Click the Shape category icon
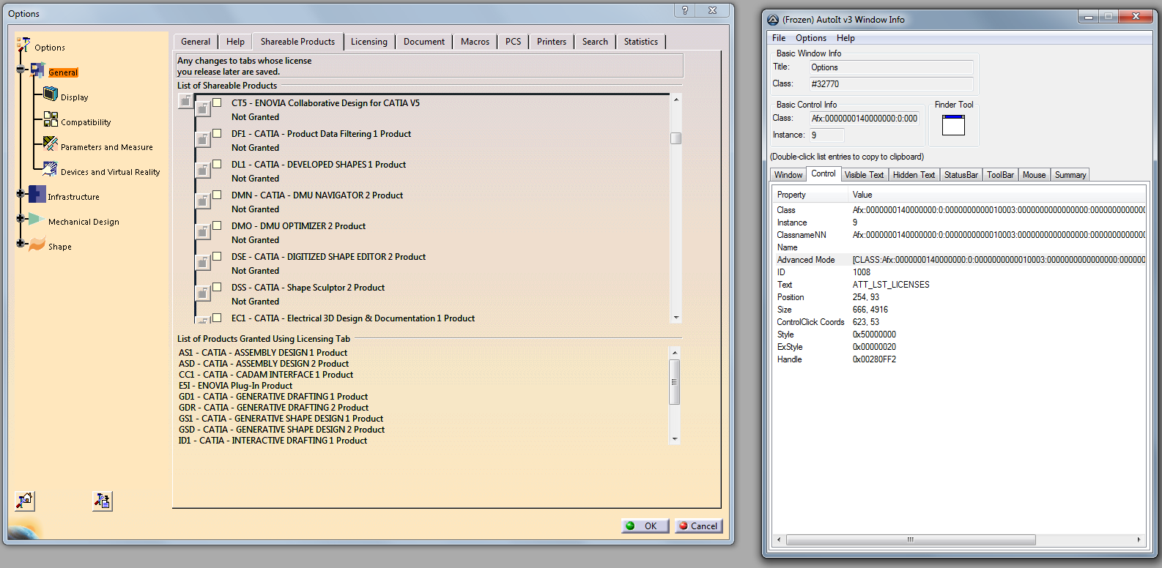This screenshot has height=568, width=1162. pyautogui.click(x=37, y=244)
